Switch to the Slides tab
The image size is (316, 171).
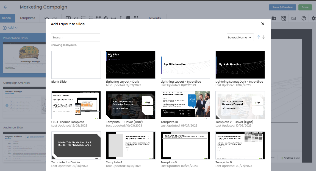pyautogui.click(x=6, y=18)
